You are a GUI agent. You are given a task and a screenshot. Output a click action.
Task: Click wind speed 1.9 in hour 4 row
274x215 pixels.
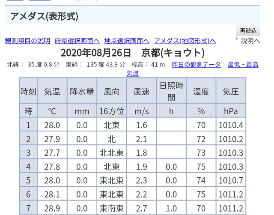(142, 166)
